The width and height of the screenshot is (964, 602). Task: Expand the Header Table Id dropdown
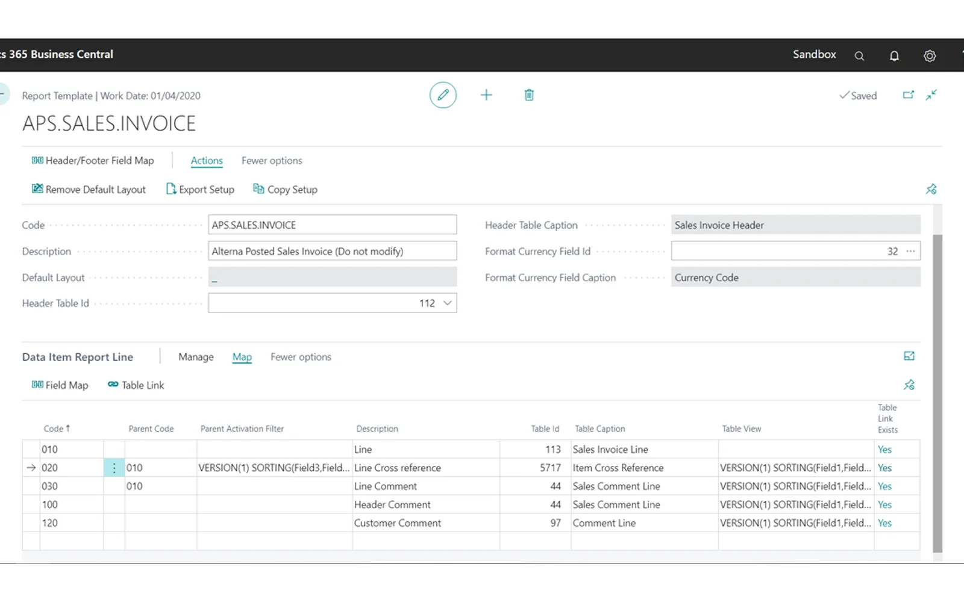click(x=447, y=303)
